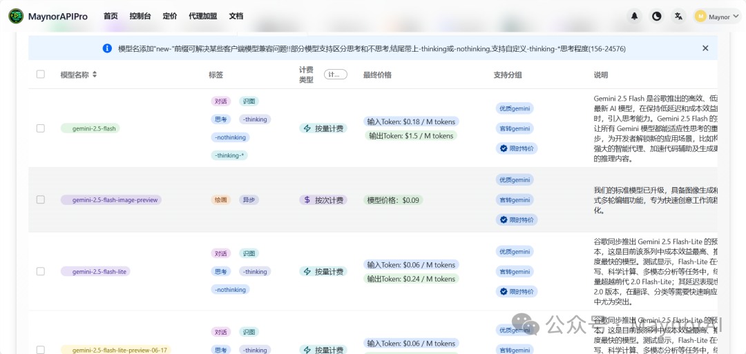Open the 计费类型 filter dropdown
Image resolution: width=746 pixels, height=354 pixels.
click(336, 75)
